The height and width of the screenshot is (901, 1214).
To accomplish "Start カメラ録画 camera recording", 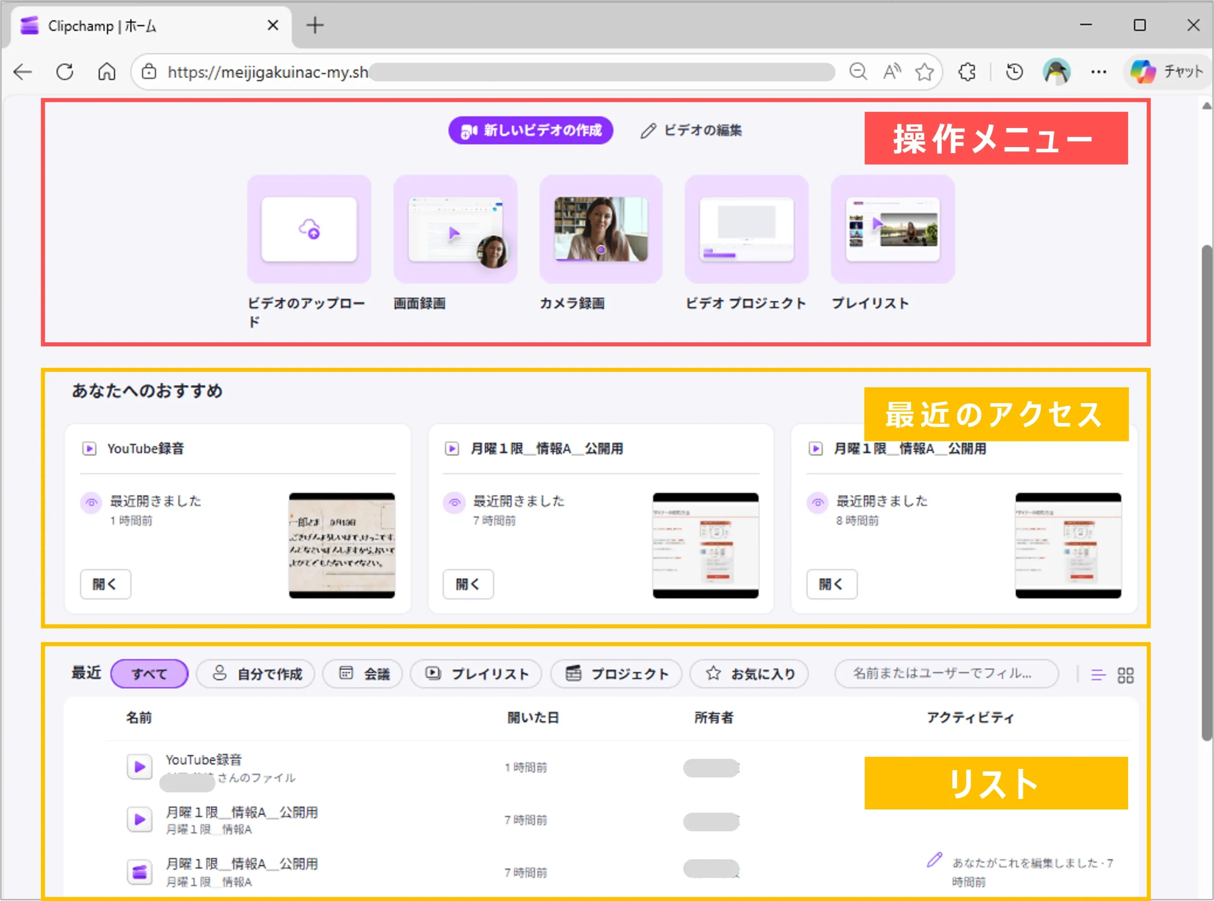I will [600, 229].
